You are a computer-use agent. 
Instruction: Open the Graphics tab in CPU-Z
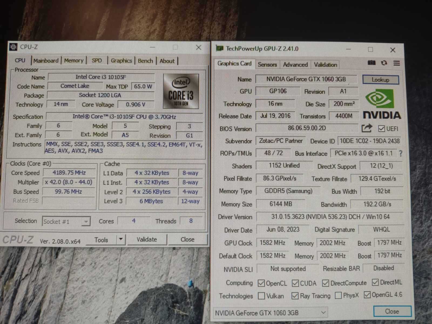tap(121, 60)
